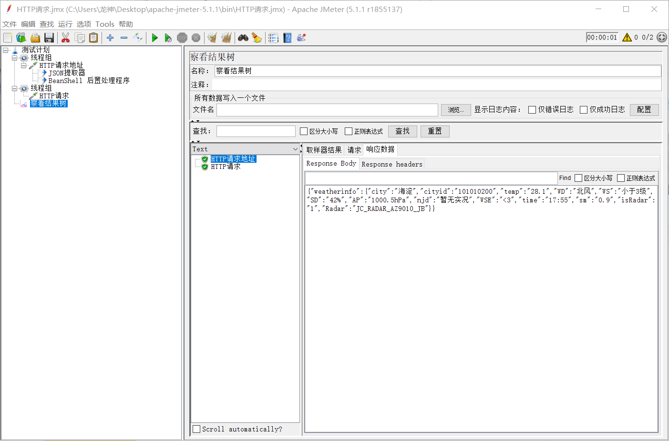The height and width of the screenshot is (441, 669).
Task: Select JSON提取器 in the test plan tree
Action: [67, 73]
